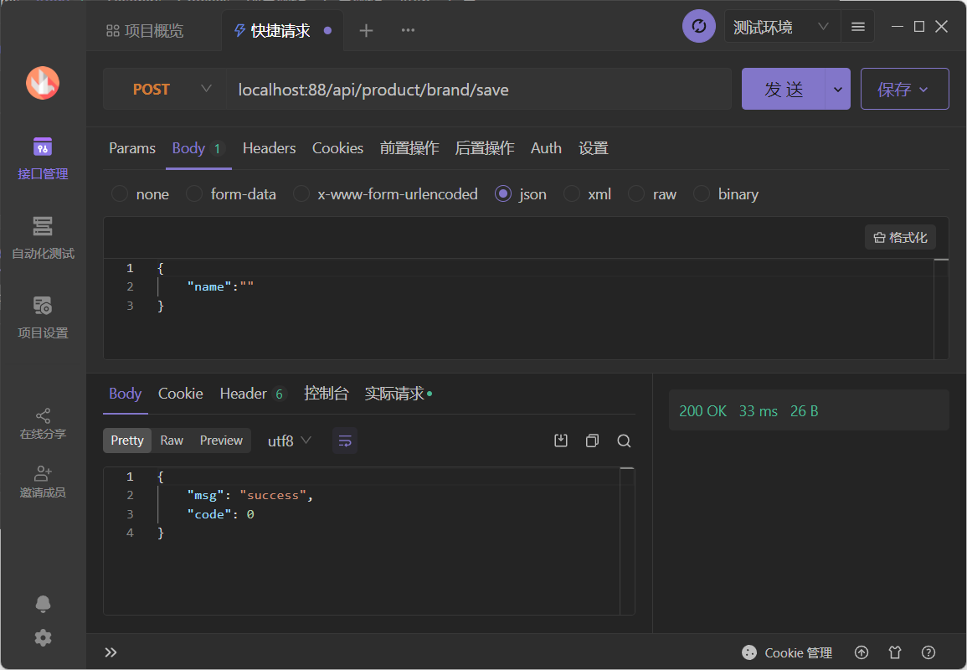Switch response view to Pretty
This screenshot has height=670, width=967.
127,441
